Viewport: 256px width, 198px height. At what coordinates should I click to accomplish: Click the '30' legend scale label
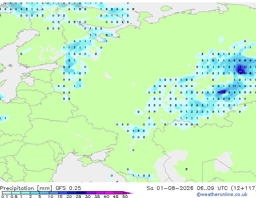point(88,196)
